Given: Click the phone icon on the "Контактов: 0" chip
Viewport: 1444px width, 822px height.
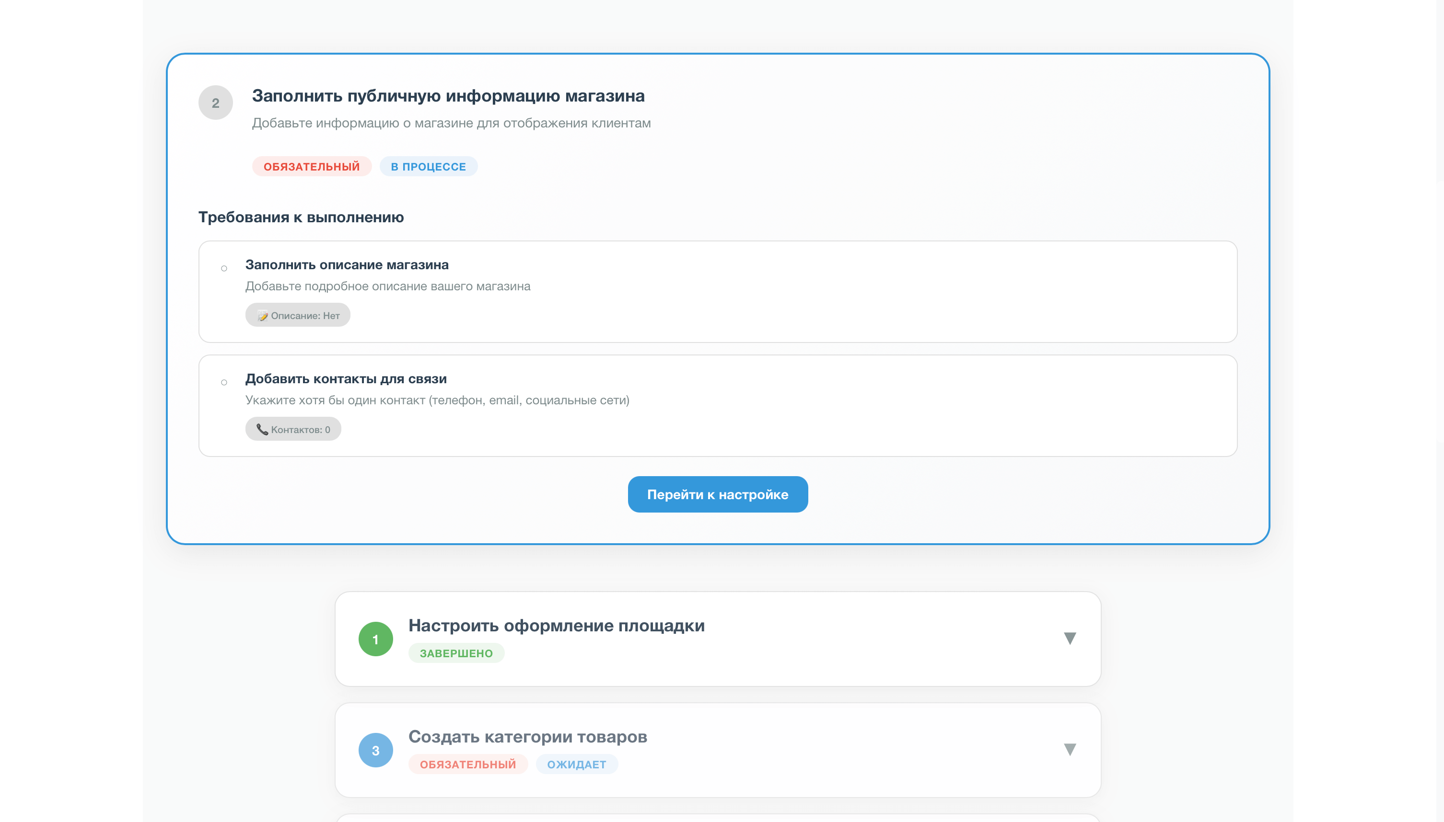Looking at the screenshot, I should [263, 429].
